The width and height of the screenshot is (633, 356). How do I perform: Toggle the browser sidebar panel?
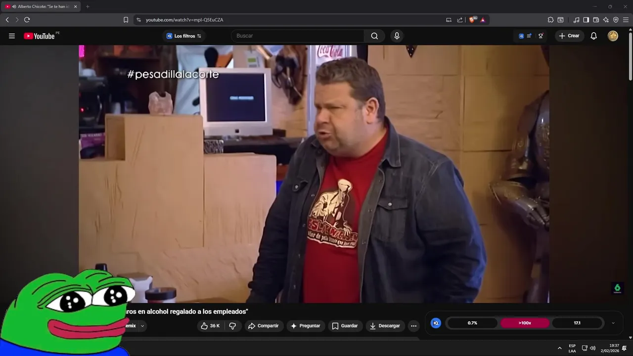click(586, 20)
